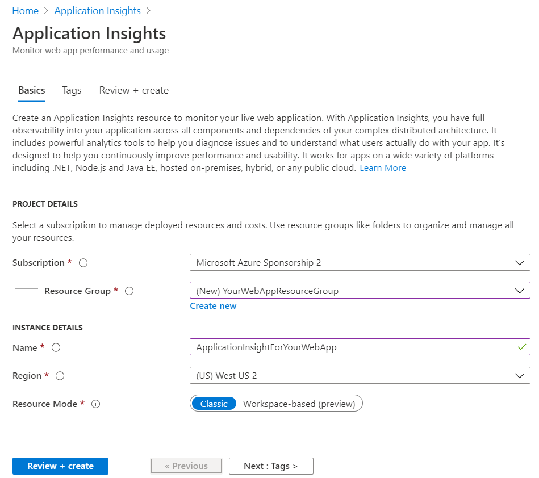Select the Classic resource mode option

click(x=214, y=404)
